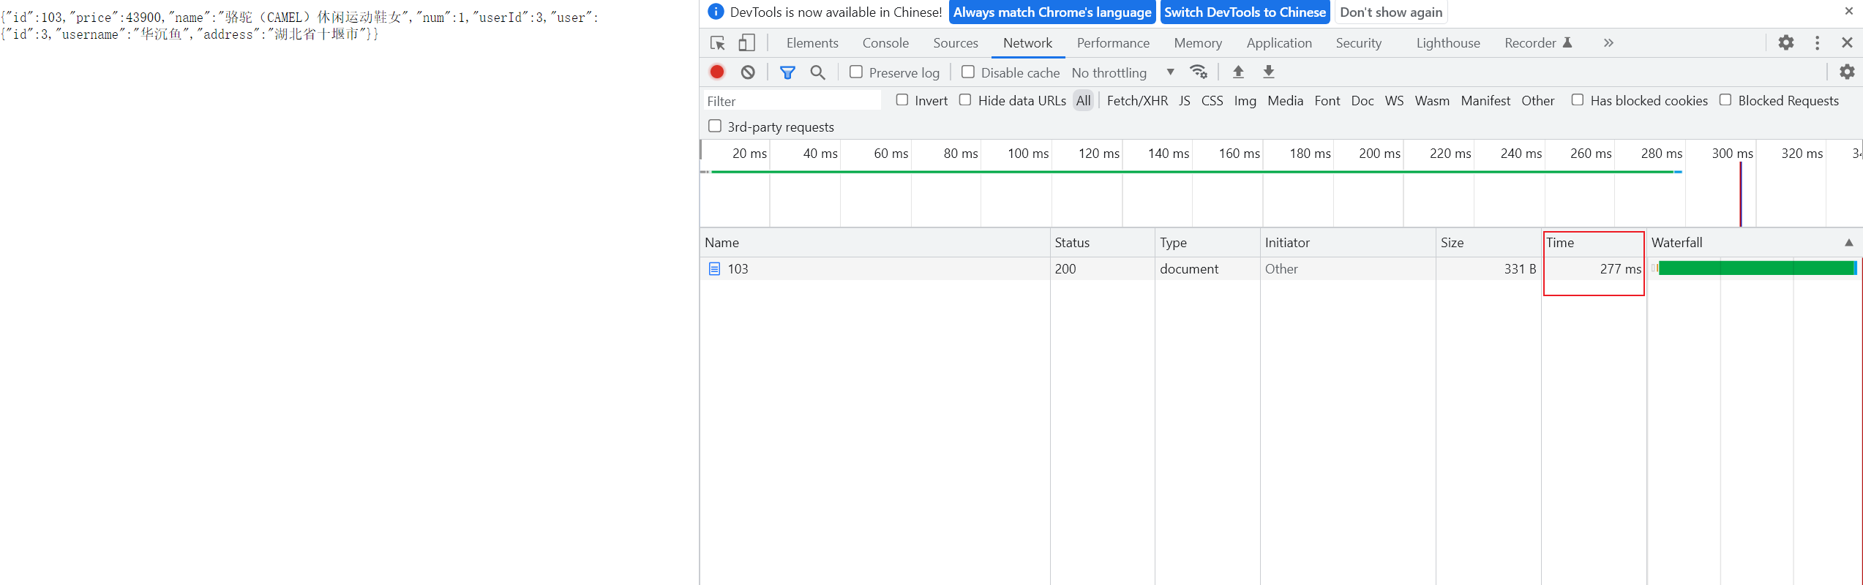
Task: Sort by the Type column header
Action: (1207, 243)
